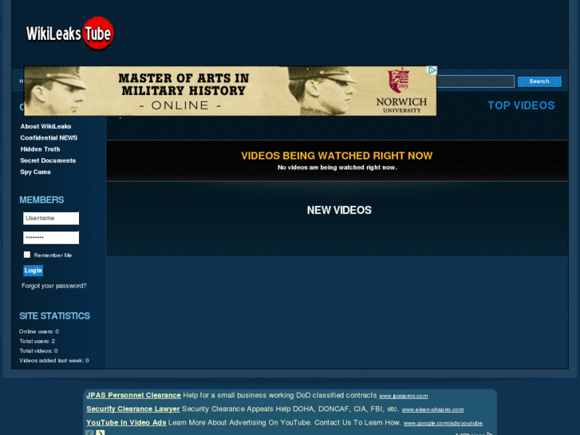580x435 pixels.
Task: Open www.eisen-shapiro.com ad URL
Action: pos(432,409)
